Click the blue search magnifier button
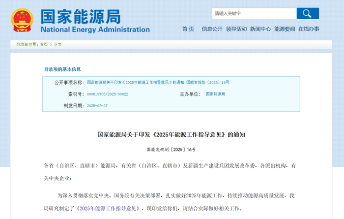This screenshot has width=344, height=219. click(308, 13)
